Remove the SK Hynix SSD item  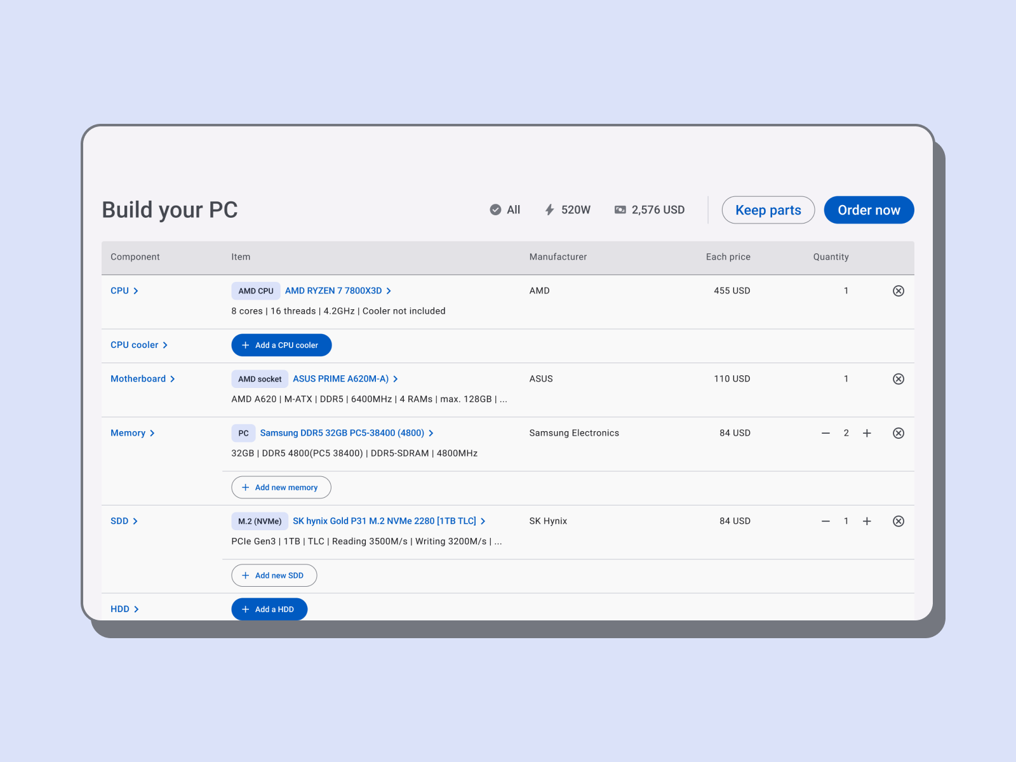click(x=899, y=521)
